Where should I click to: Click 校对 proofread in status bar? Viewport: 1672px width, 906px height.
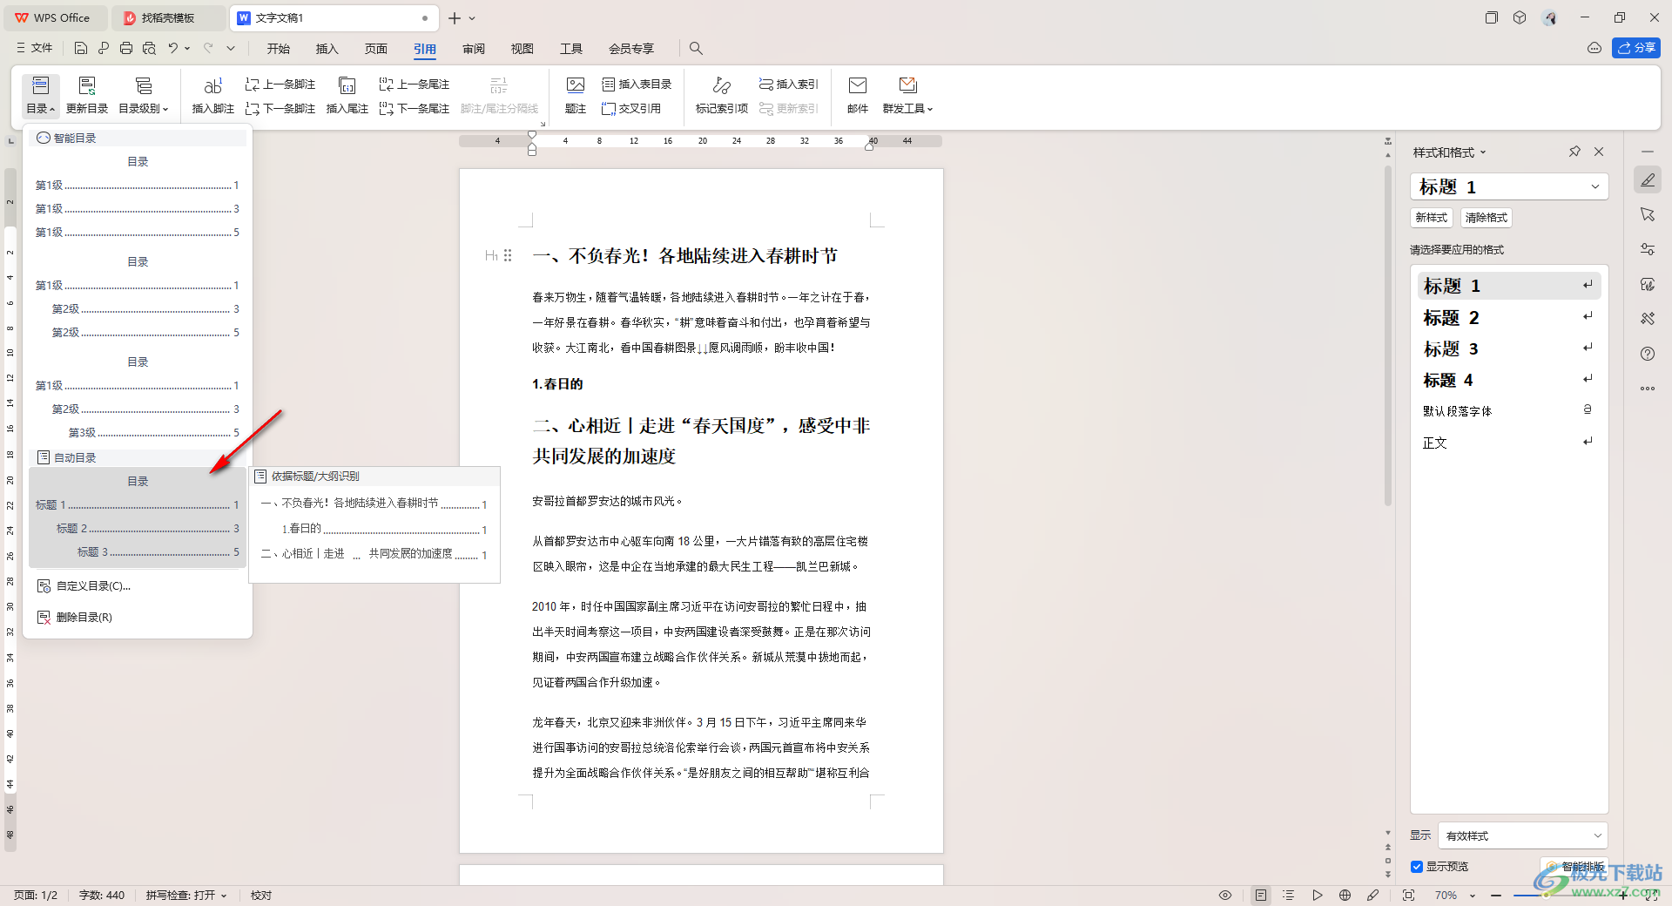(x=261, y=896)
